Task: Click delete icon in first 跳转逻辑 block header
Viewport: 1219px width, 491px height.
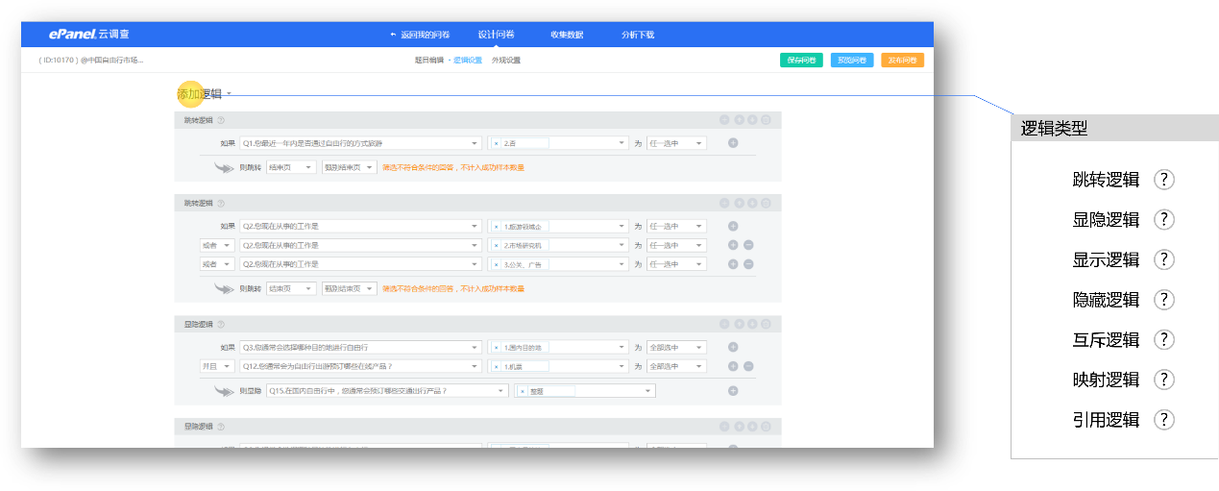Action: (766, 120)
